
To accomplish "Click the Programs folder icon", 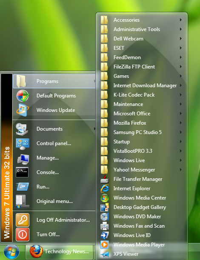I will (21, 81).
